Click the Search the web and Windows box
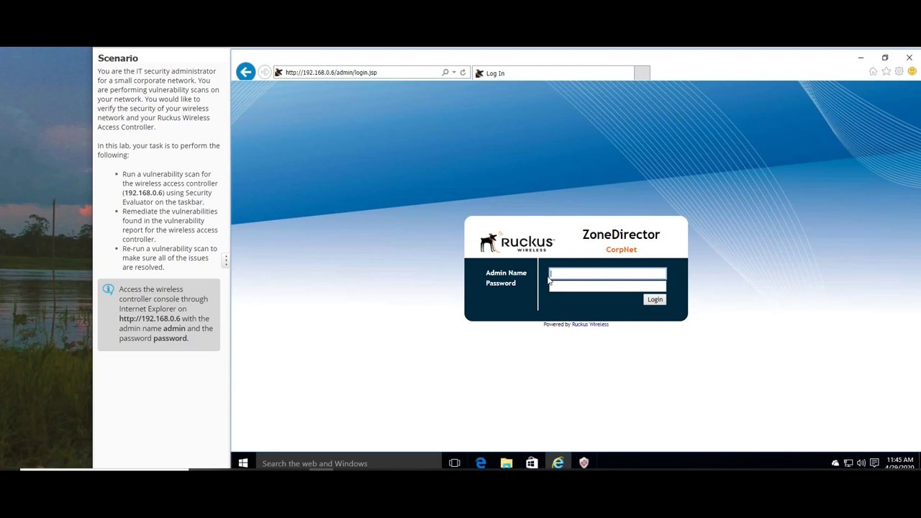921x518 pixels. [x=348, y=463]
